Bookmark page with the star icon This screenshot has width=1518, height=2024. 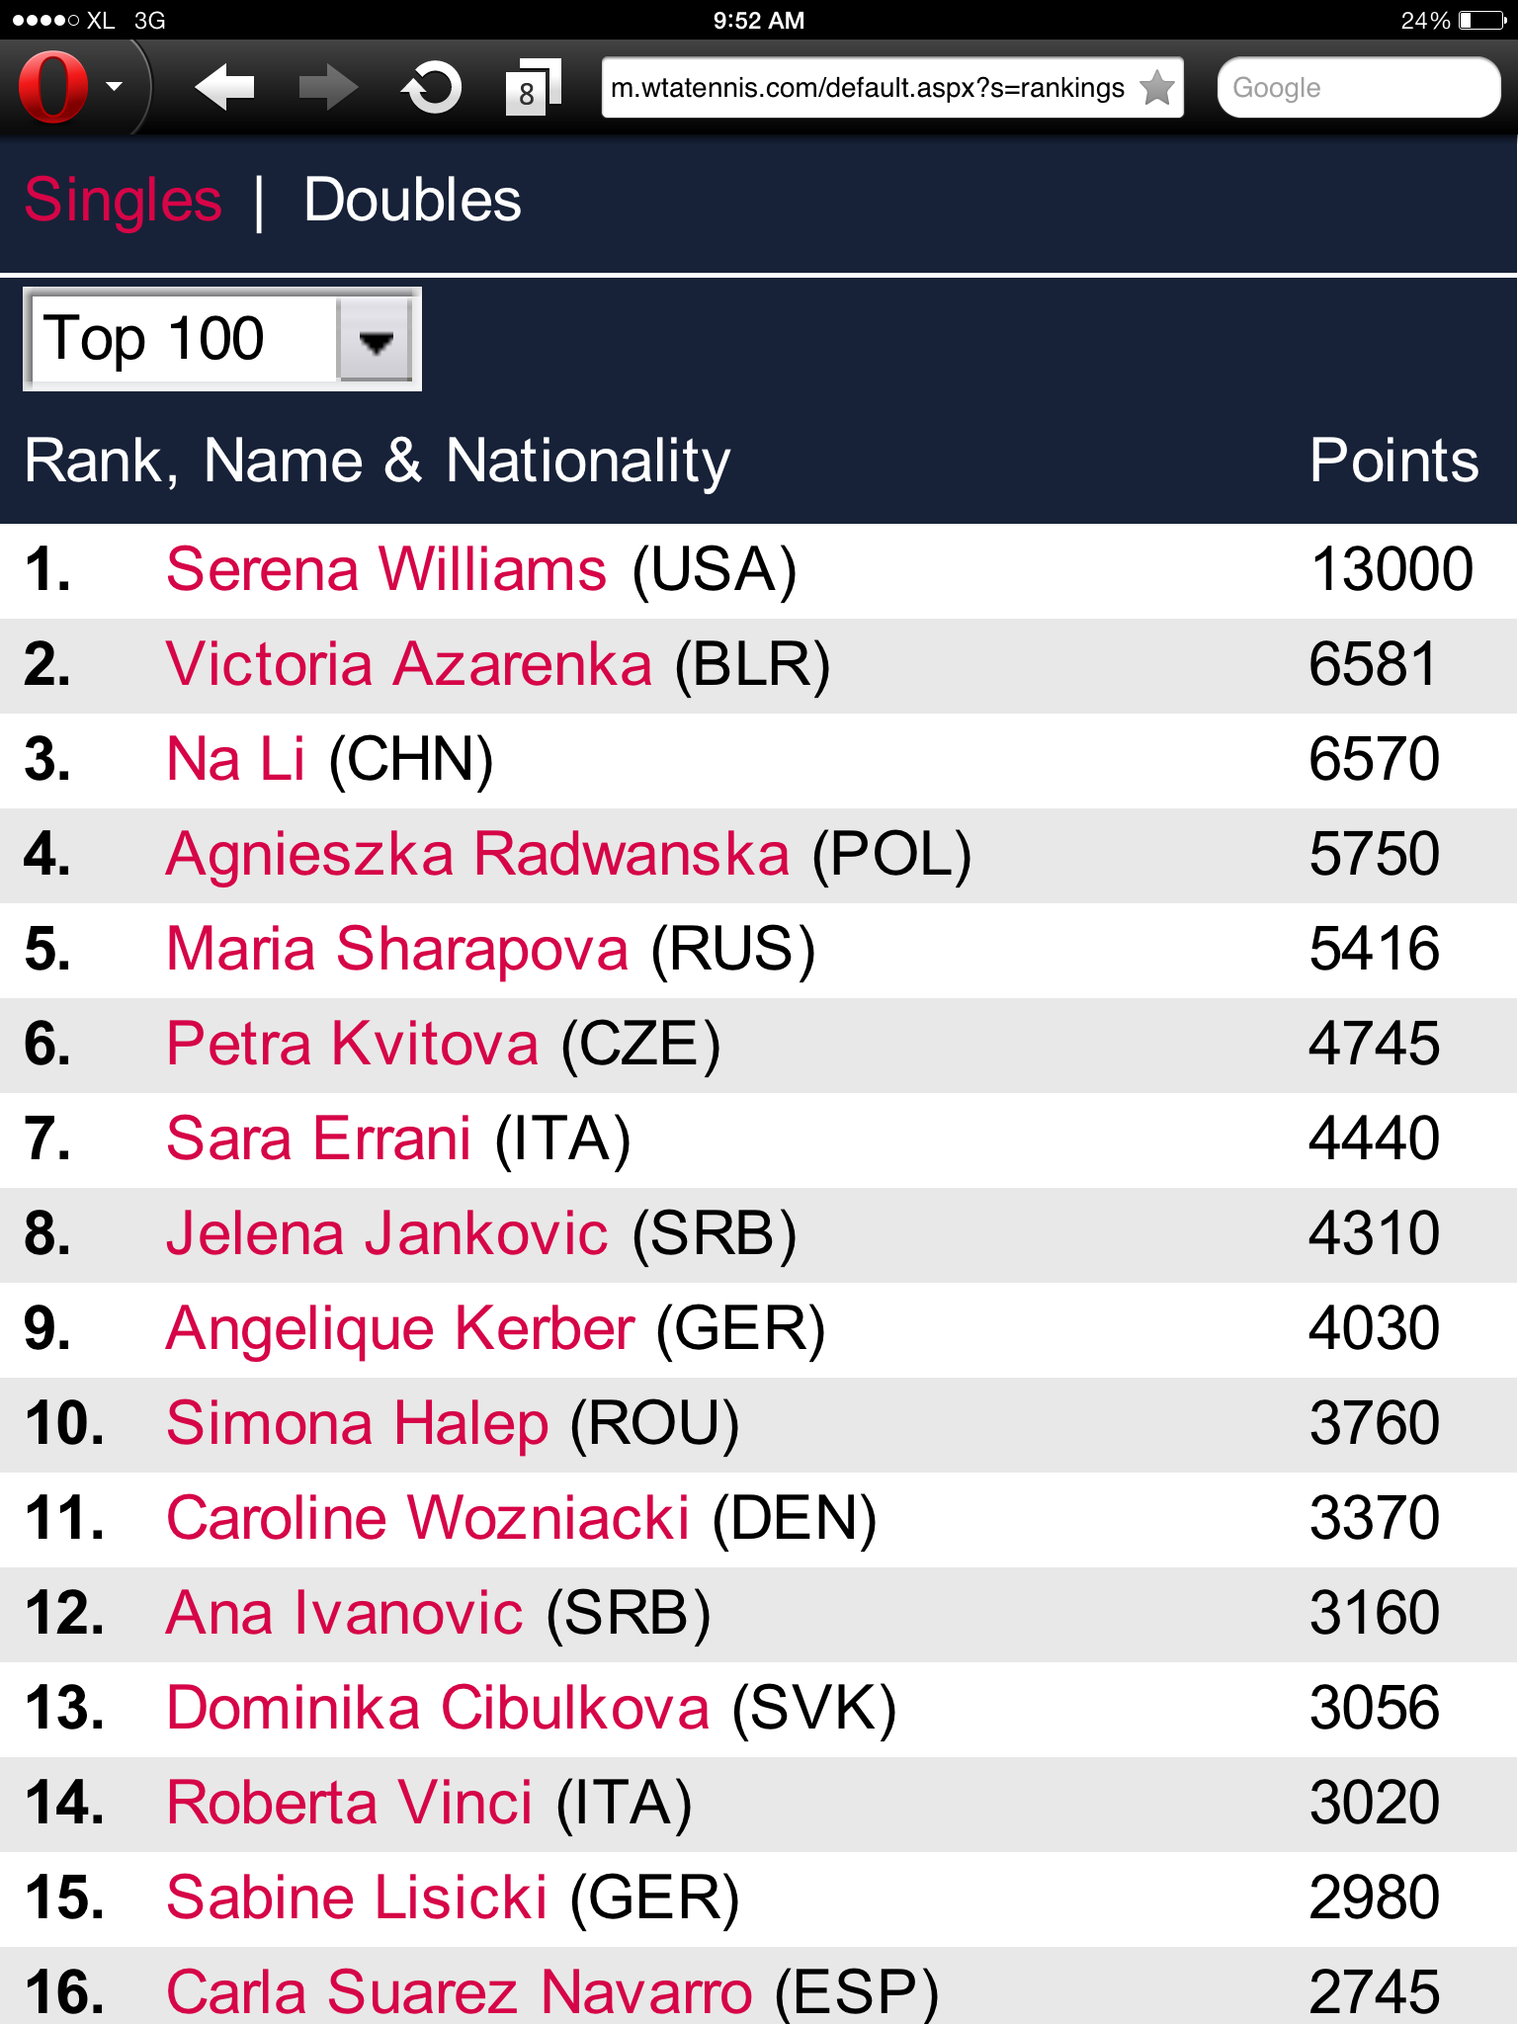click(x=1156, y=87)
